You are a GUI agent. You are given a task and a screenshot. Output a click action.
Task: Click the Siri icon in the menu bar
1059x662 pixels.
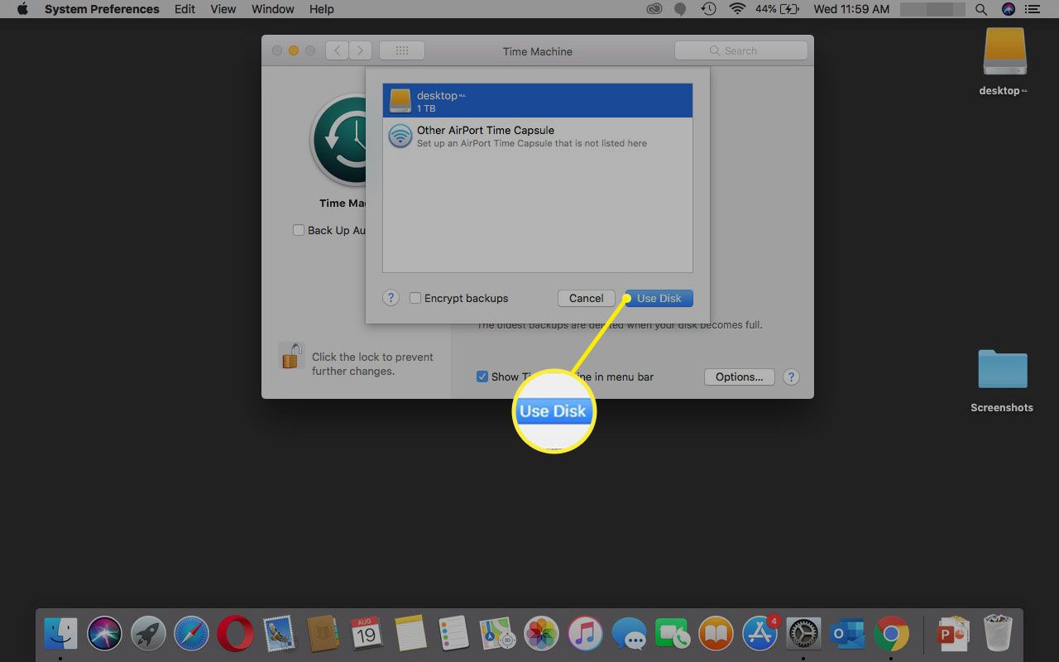coord(1008,9)
